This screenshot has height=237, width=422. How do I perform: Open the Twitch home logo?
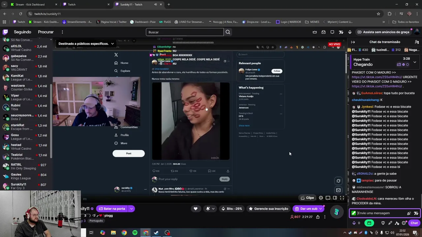coord(5,32)
